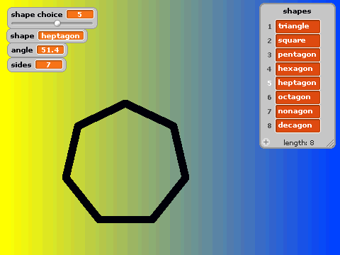This screenshot has width=340, height=255.
Task: Click the angle value 51.4
Action: click(x=50, y=50)
